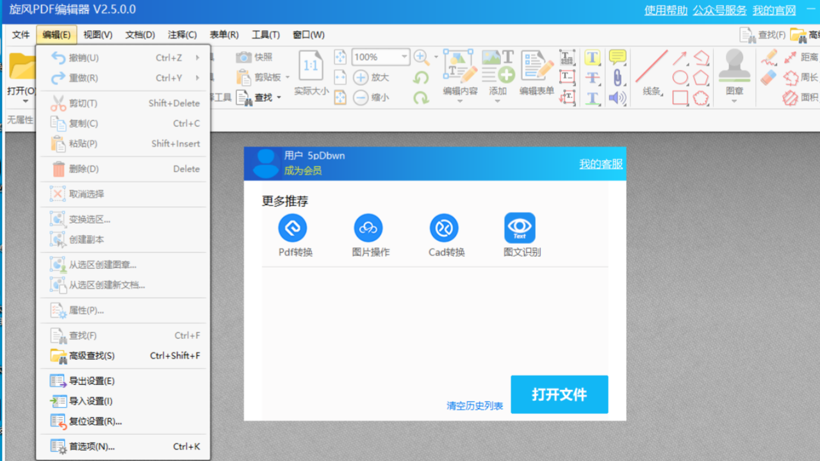Viewport: 820px width, 461px height.
Task: Click the 打开文件 button
Action: coord(559,394)
